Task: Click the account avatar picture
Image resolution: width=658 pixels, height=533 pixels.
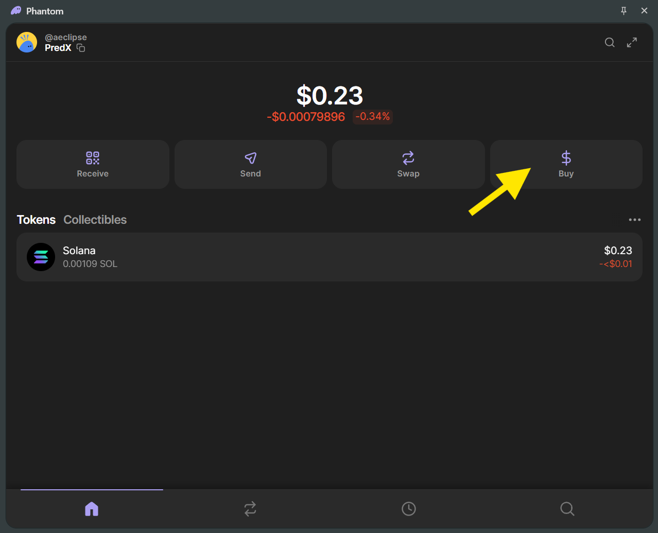Action: [27, 42]
